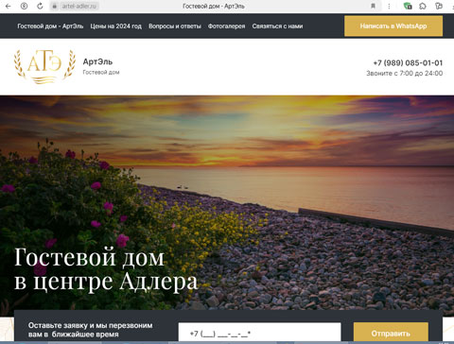This screenshot has height=344, width=454.
Task: Open the green shield protection icon
Action: pos(408,6)
